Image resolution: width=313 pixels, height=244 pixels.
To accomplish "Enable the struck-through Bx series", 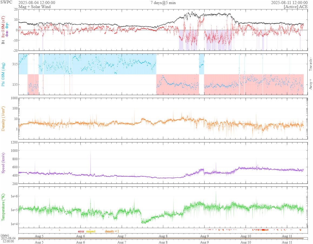I will tap(7, 34).
